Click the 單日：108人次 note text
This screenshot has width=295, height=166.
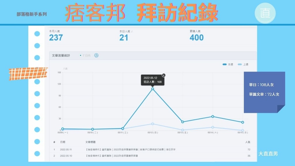coord(261,85)
